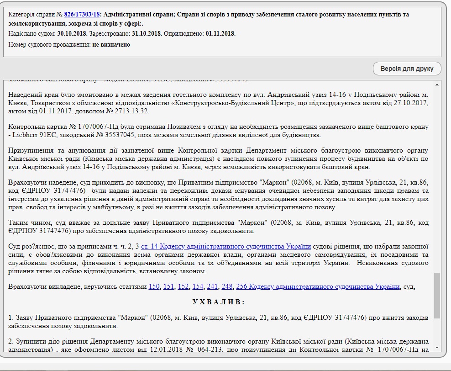451x371 pixels.
Task: Open the "256 Кодексу адміністративного судочинства" link
Action: [318, 287]
